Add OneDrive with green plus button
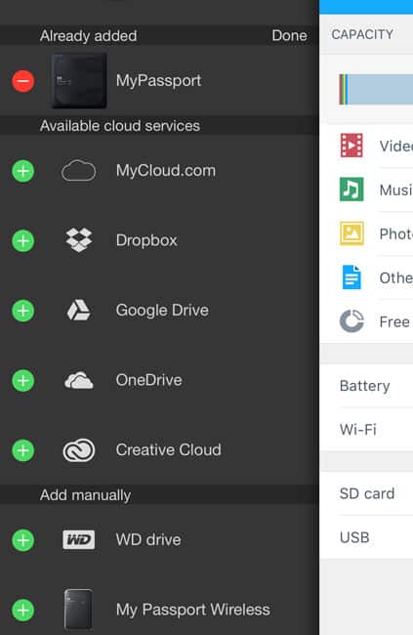 (x=23, y=381)
